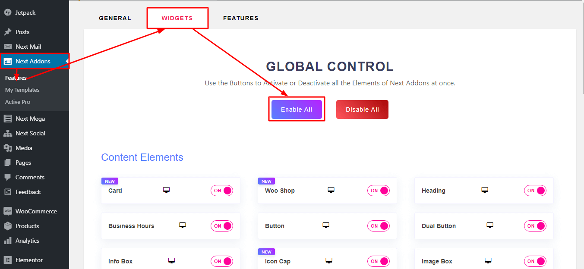Image resolution: width=584 pixels, height=269 pixels.
Task: Navigate to Elementor menu link
Action: pos(29,260)
